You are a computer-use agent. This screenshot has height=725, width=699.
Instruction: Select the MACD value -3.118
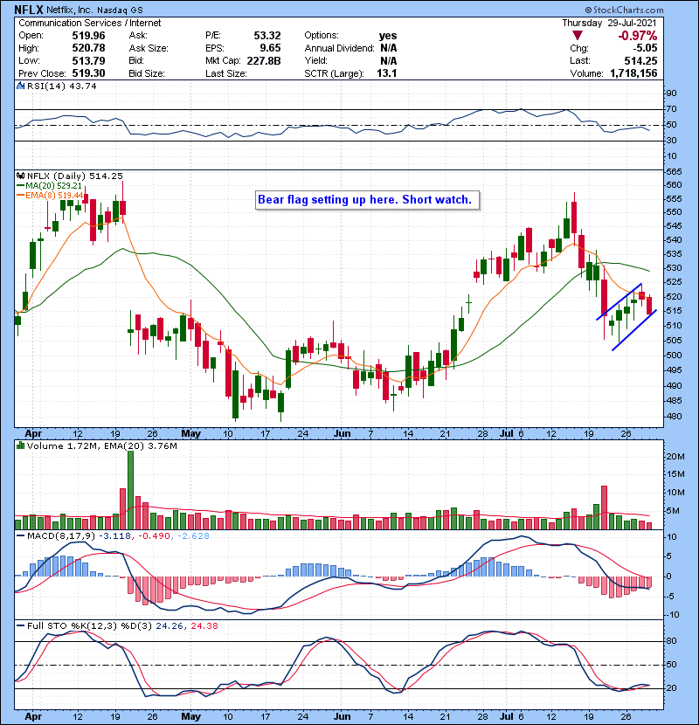tap(115, 536)
